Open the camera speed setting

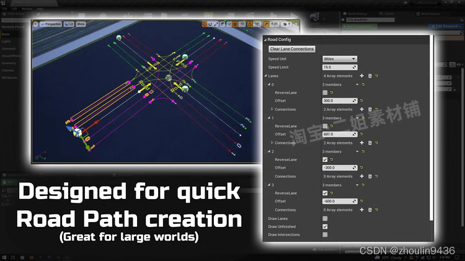tap(287, 24)
